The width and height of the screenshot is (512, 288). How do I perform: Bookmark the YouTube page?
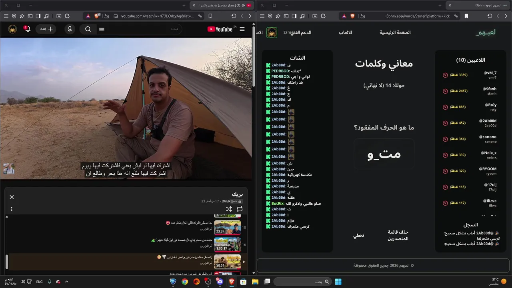click(x=210, y=16)
